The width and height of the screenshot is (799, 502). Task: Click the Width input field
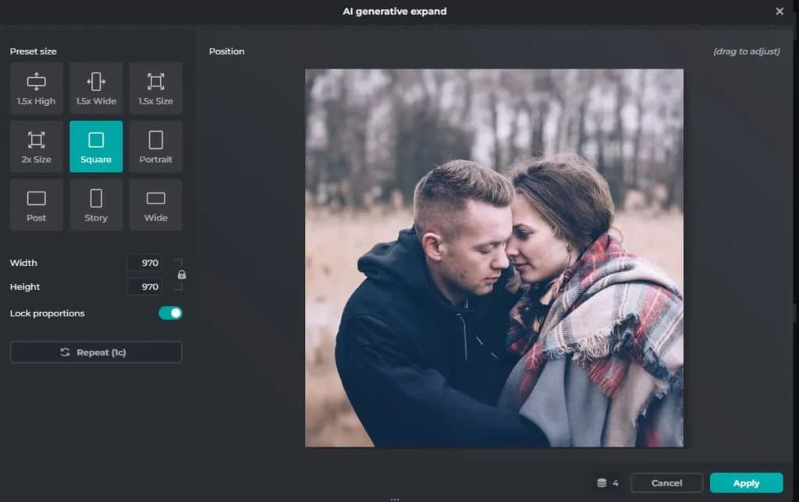point(144,263)
